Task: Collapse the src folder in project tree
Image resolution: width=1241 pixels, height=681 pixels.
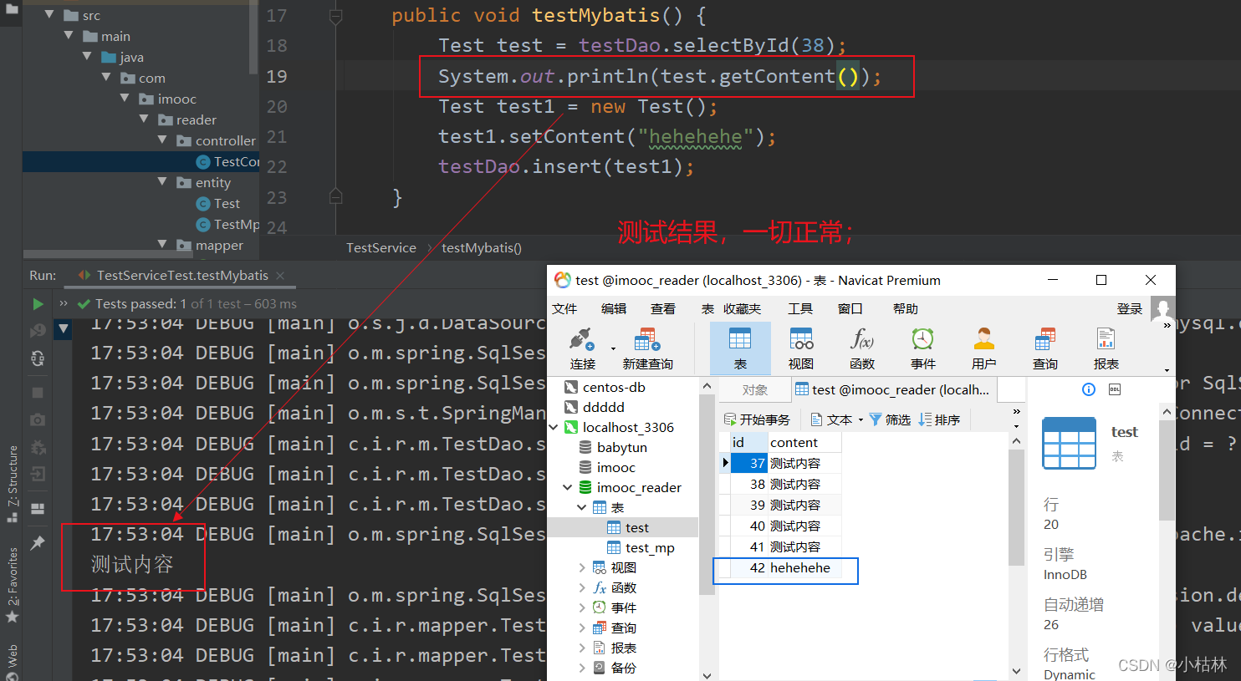Action: (x=49, y=14)
